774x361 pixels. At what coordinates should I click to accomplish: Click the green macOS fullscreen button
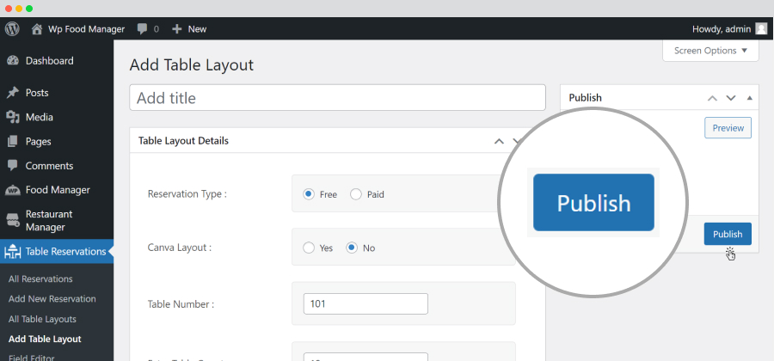[29, 9]
